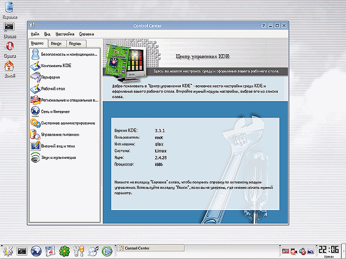The image size is (346, 259).
Task: Click the tray icon with a red cross left of the muted speaker
Action: tap(294, 251)
